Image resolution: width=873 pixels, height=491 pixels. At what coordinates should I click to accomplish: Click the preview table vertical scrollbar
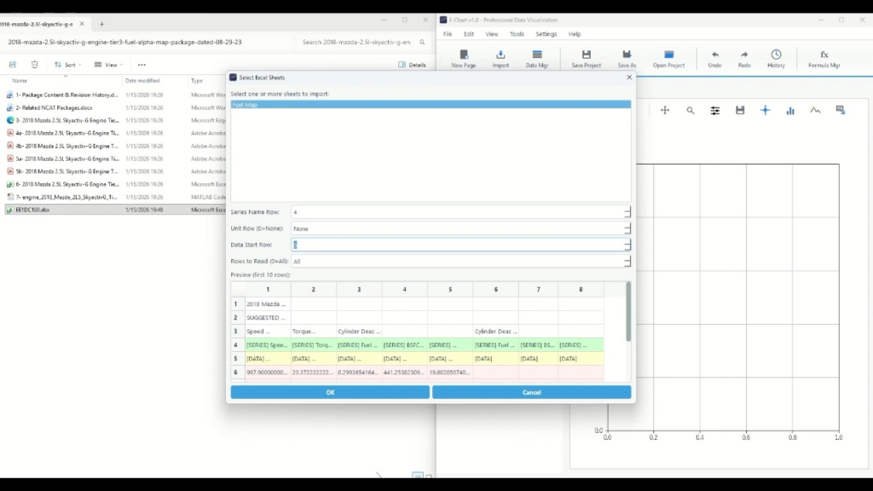[629, 311]
